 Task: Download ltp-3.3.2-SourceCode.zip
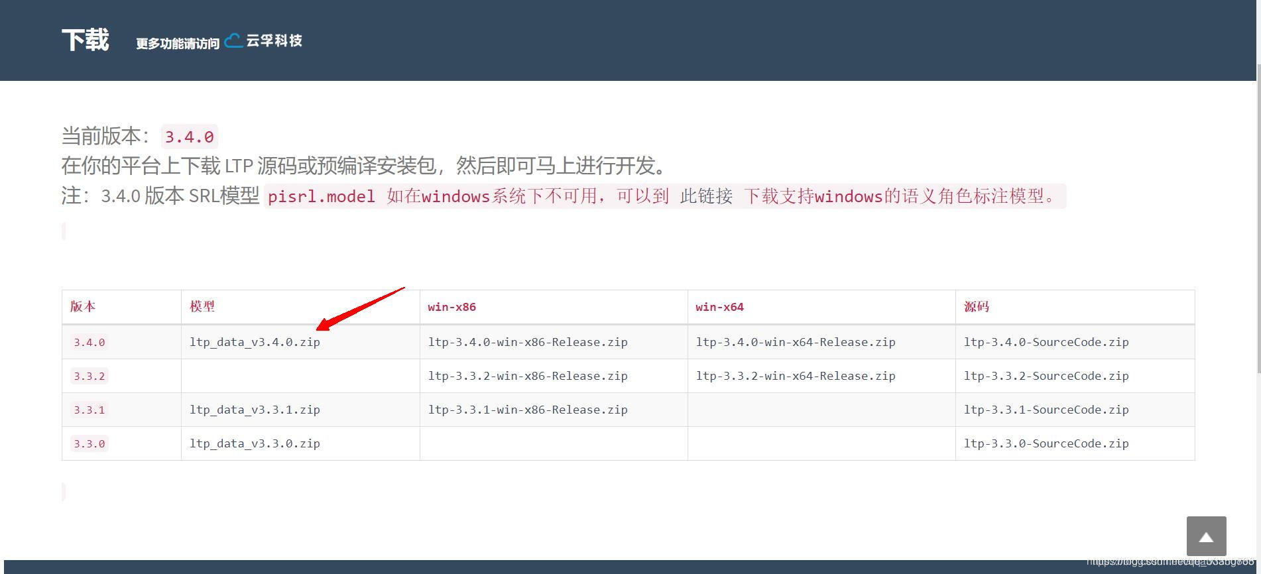click(x=1046, y=376)
